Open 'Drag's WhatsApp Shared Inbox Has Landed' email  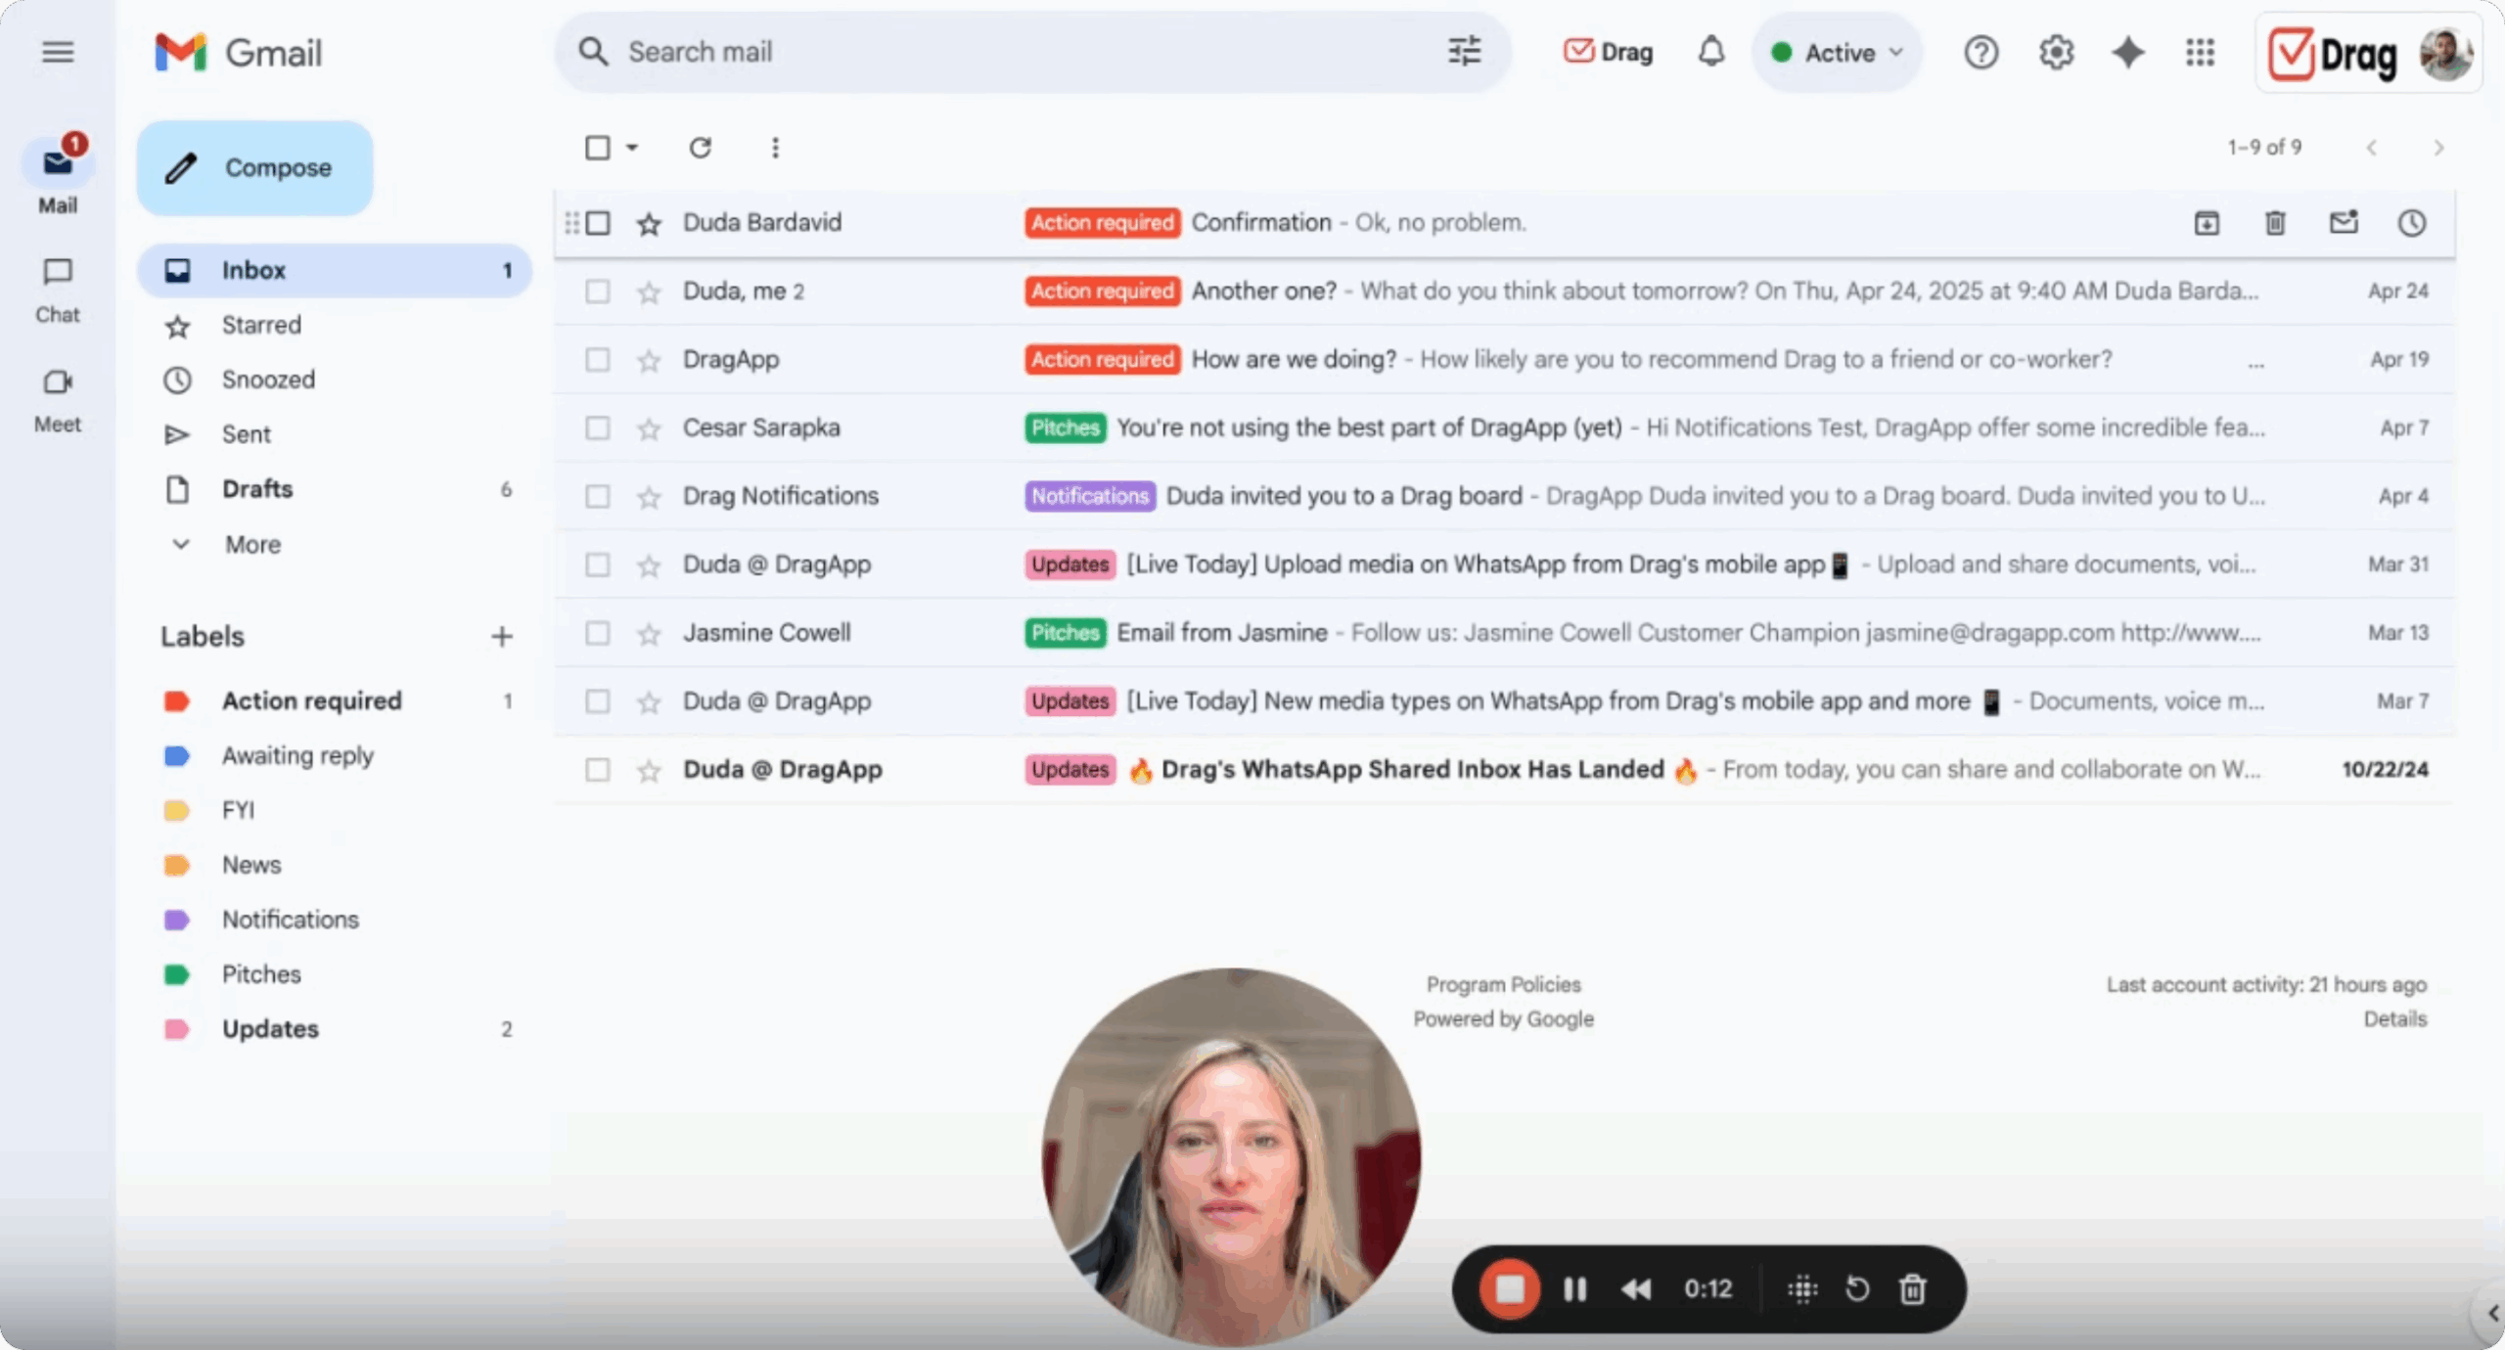pos(1504,770)
